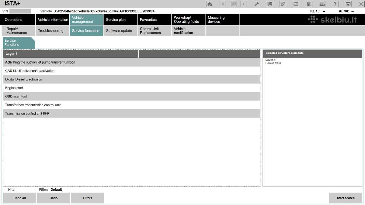Click the Undo button

pyautogui.click(x=54, y=198)
